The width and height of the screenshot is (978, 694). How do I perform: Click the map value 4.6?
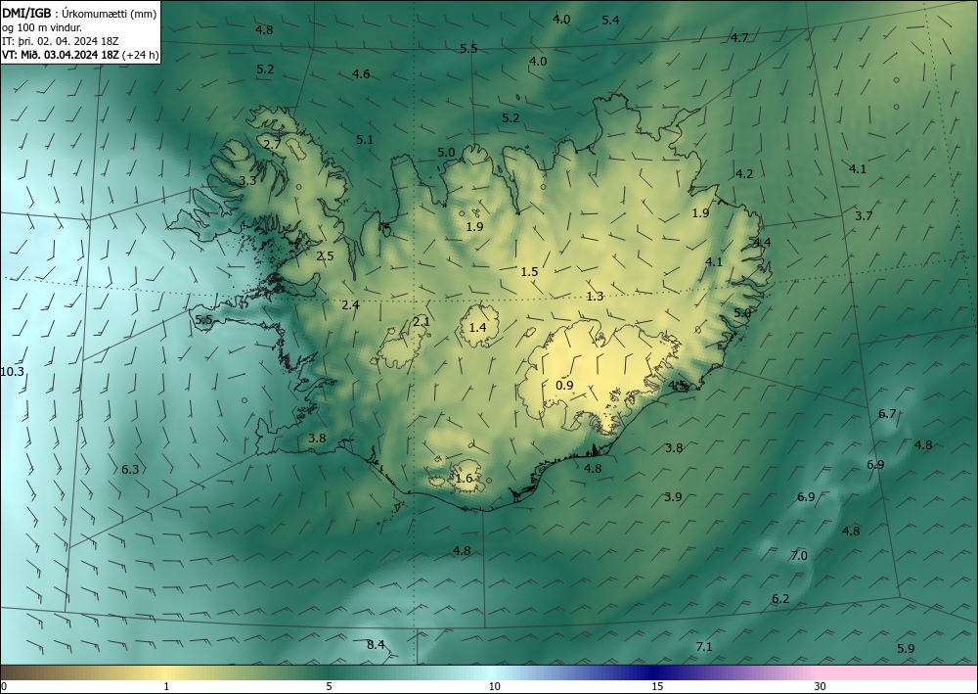pyautogui.click(x=361, y=73)
